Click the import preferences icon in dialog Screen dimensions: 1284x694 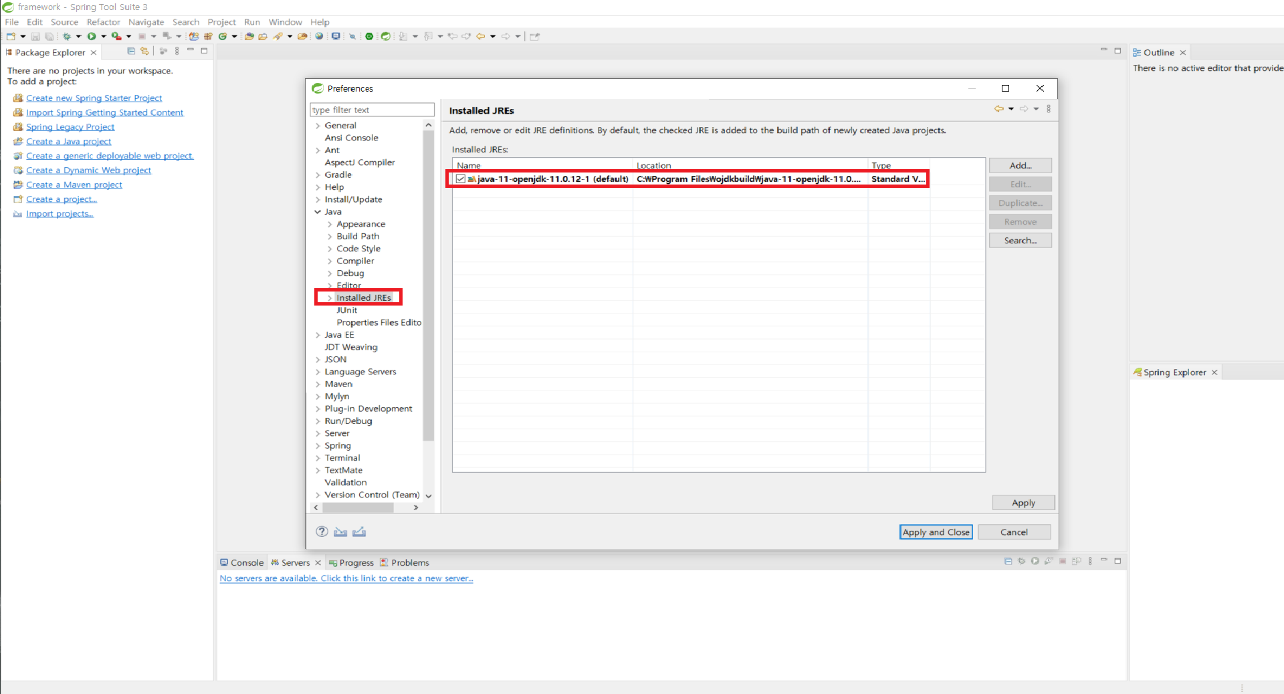coord(340,532)
